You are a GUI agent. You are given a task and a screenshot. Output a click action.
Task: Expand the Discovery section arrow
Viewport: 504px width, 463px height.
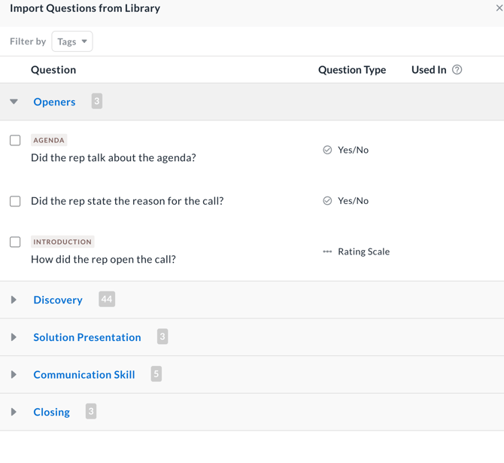pos(14,300)
